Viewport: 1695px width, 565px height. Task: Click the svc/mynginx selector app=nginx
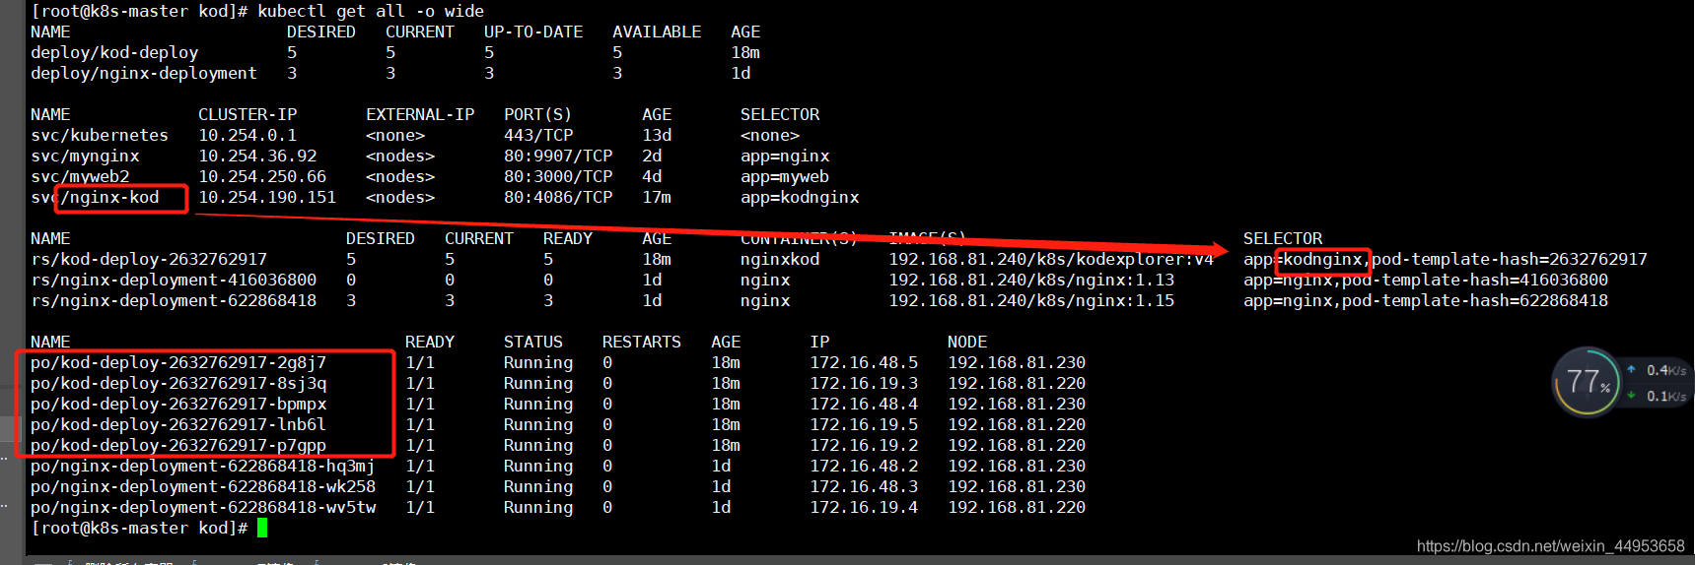point(785,156)
